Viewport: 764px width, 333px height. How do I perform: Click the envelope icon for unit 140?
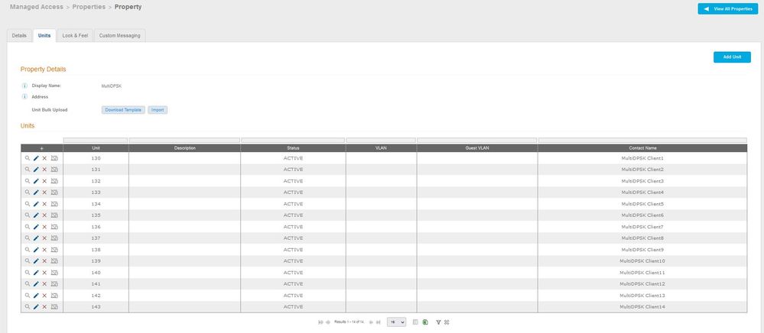(54, 273)
